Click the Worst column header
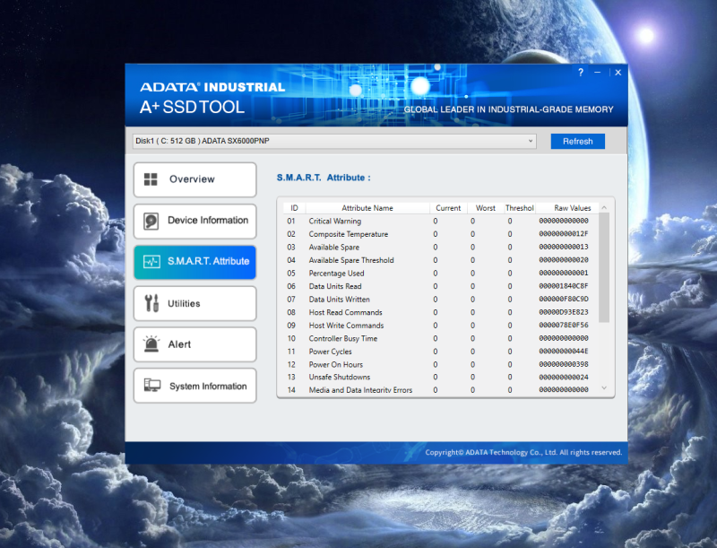This screenshot has width=717, height=548. coord(485,208)
